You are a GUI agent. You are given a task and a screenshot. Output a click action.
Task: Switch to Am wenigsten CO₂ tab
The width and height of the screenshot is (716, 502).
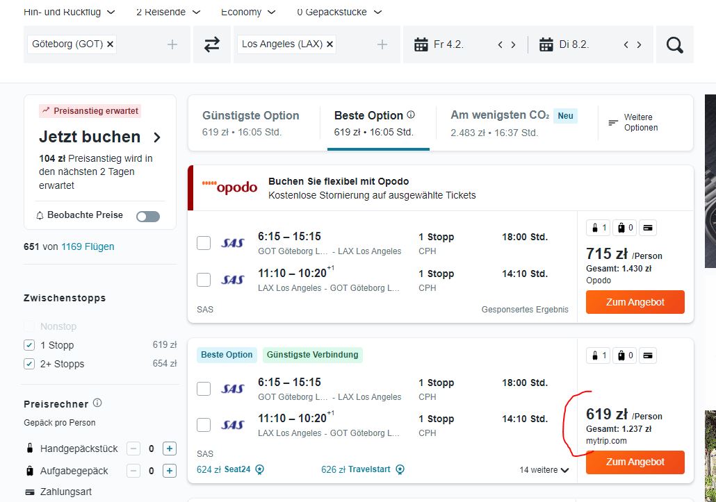(x=514, y=123)
